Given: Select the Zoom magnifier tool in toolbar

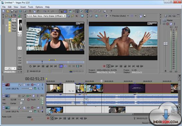Looking at the screenshot, I should pos(99,11).
